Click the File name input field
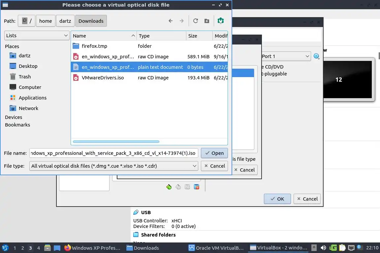This screenshot has height=253, width=380. click(x=114, y=153)
